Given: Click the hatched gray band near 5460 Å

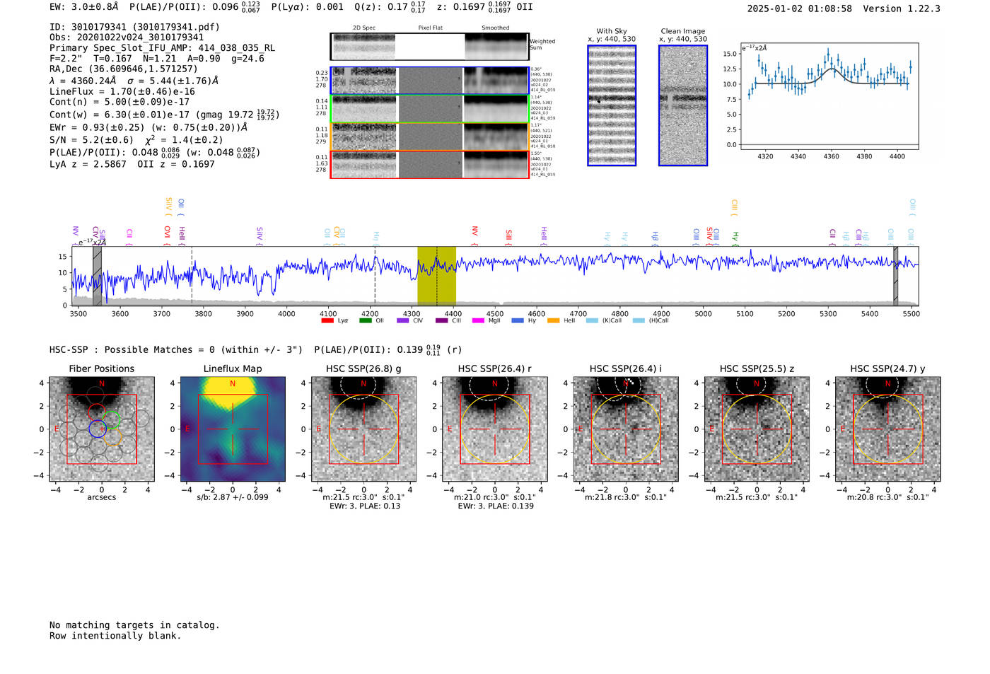Looking at the screenshot, I should [895, 276].
